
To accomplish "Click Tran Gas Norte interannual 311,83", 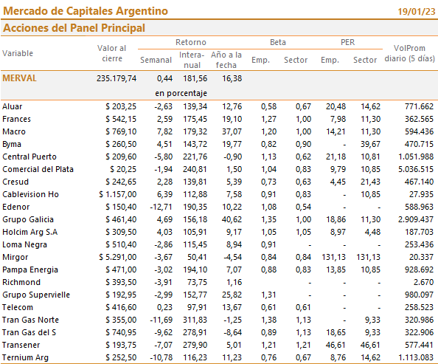I will (195, 320).
